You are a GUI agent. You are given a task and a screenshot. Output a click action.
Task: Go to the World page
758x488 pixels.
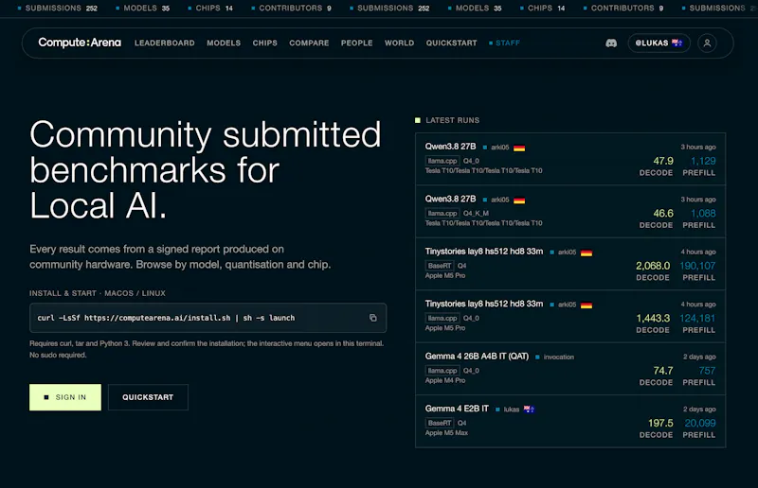click(x=399, y=43)
